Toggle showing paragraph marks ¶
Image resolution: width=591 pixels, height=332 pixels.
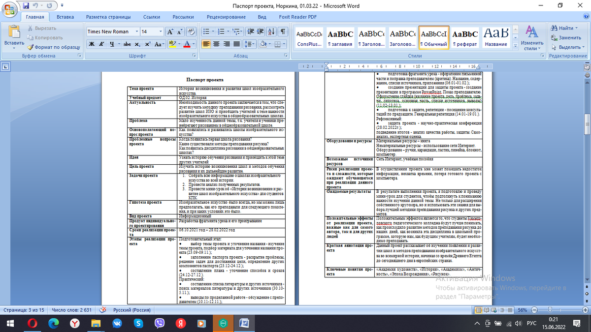(x=283, y=31)
